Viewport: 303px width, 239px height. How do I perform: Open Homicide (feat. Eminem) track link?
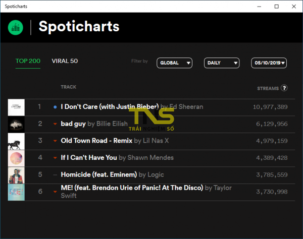pyautogui.click(x=98, y=174)
